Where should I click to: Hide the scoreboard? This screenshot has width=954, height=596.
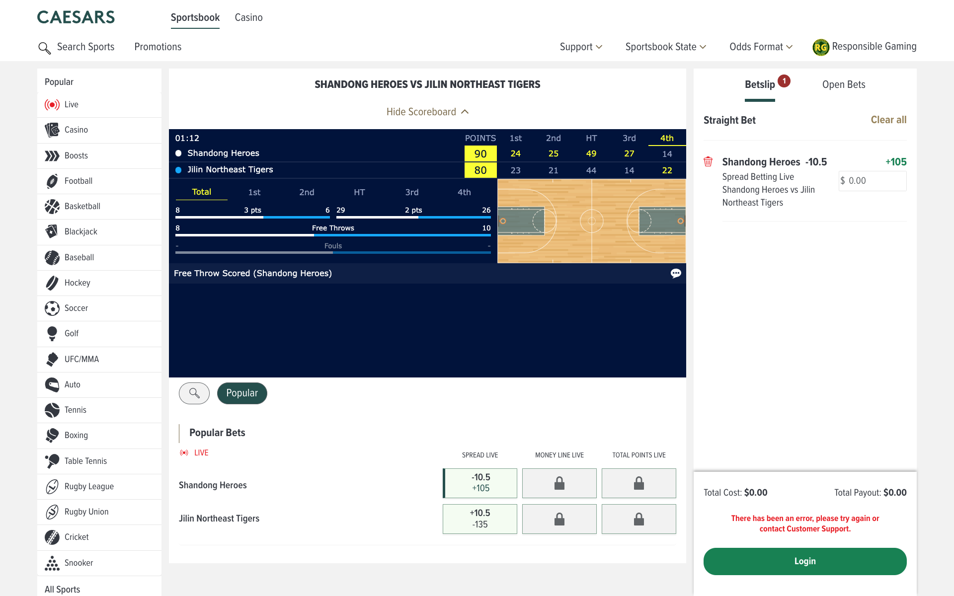(427, 112)
